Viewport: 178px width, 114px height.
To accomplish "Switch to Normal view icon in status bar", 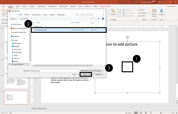I will tap(136, 113).
